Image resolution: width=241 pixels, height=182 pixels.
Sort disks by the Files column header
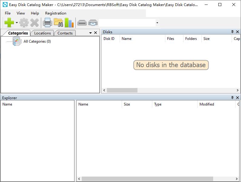point(170,39)
